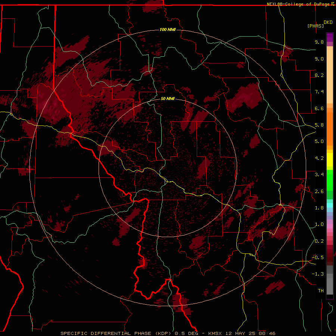This screenshot has width=336, height=336.
Task: Select the -0.5 scale value
Action: point(318,258)
